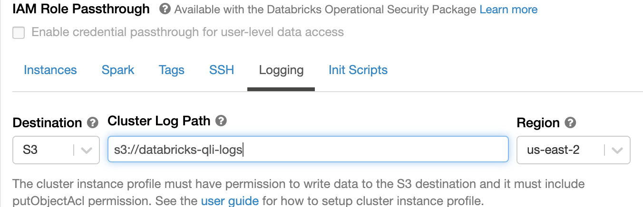Click the Enable credential passthrough label text
The image size is (643, 207).
pyautogui.click(x=187, y=32)
